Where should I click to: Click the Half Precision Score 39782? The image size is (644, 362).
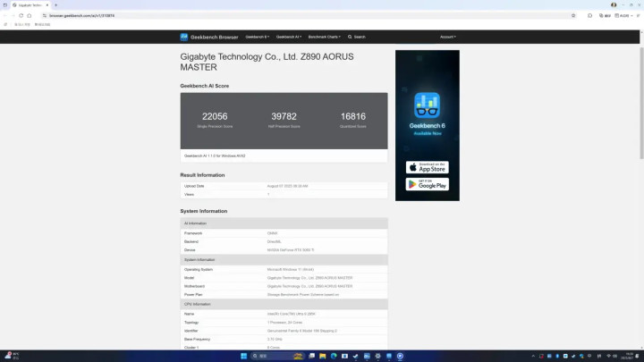point(284,116)
